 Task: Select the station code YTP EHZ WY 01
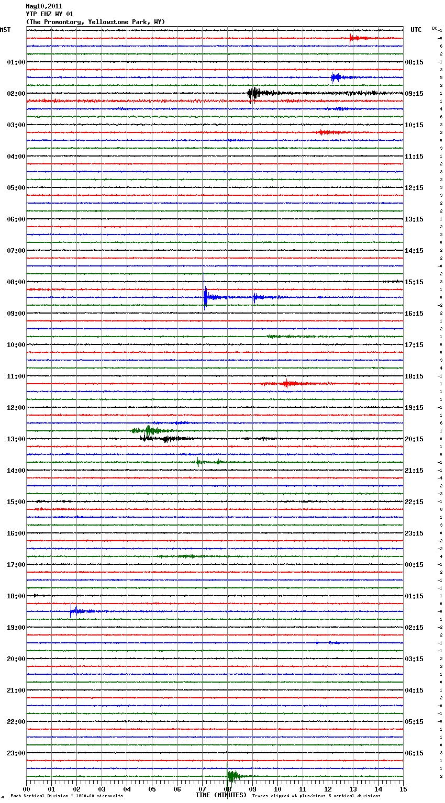click(x=50, y=14)
